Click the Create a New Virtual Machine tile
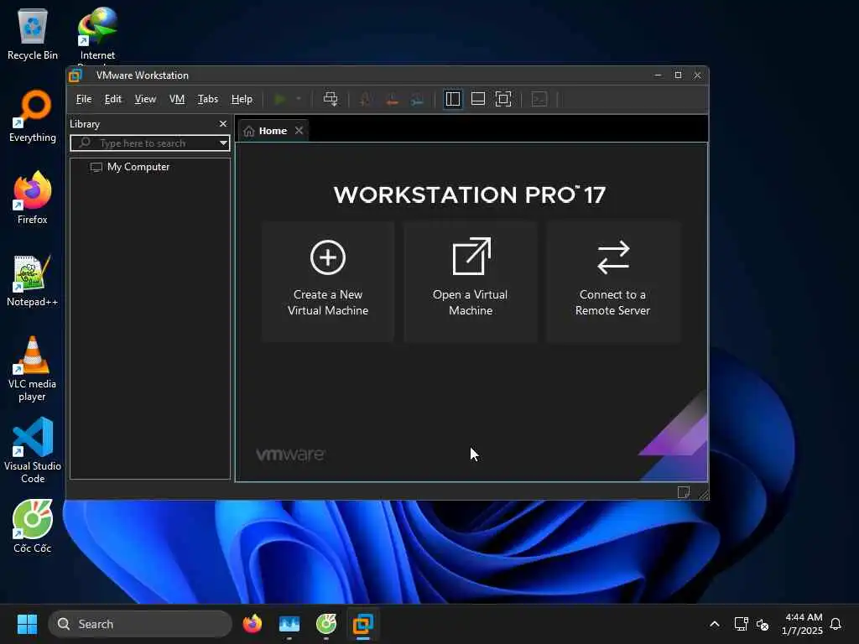This screenshot has width=859, height=644. [x=328, y=282]
